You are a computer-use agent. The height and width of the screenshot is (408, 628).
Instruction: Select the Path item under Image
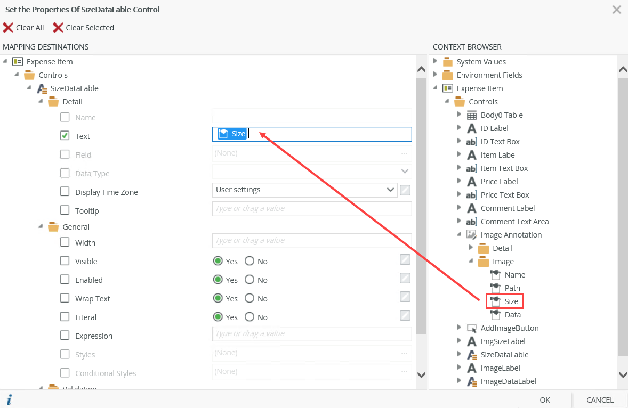coord(512,288)
